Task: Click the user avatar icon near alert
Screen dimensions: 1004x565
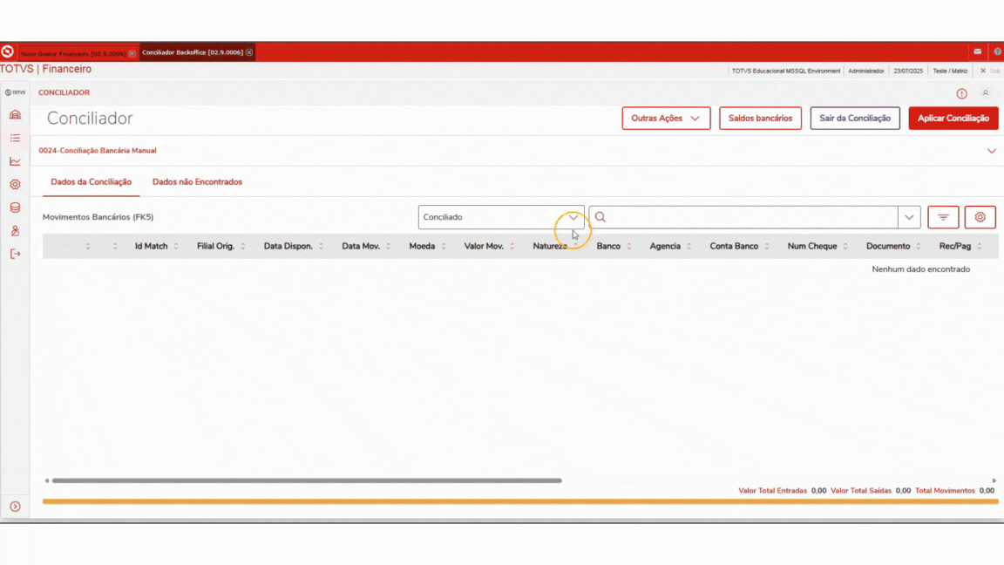Action: 986,93
